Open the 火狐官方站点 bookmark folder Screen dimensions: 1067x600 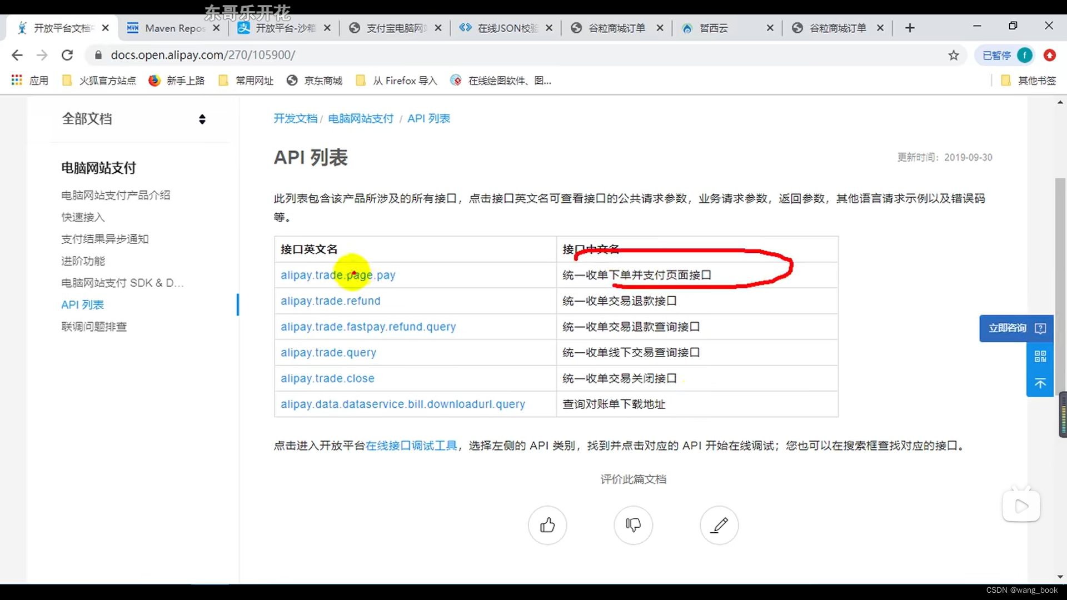pos(99,81)
